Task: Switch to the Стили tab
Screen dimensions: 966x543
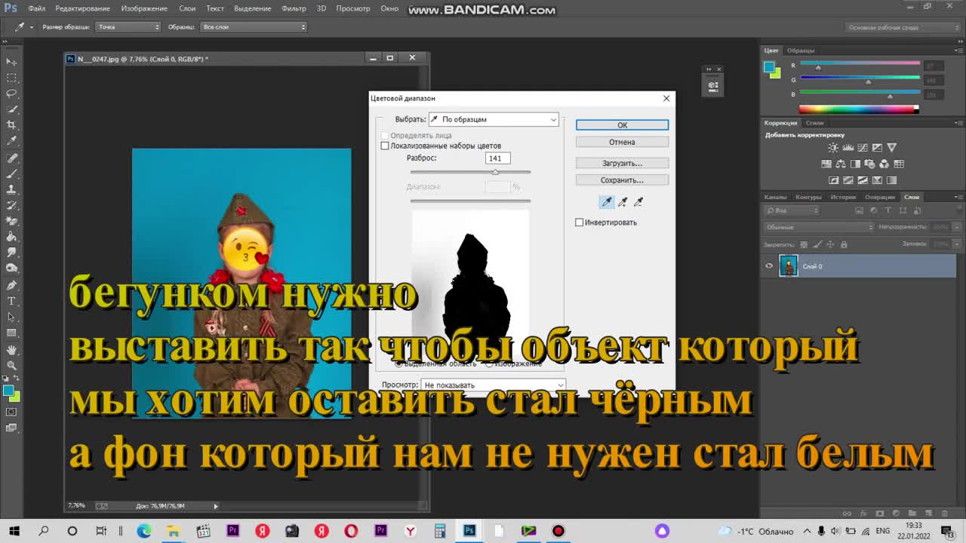Action: coord(815,122)
